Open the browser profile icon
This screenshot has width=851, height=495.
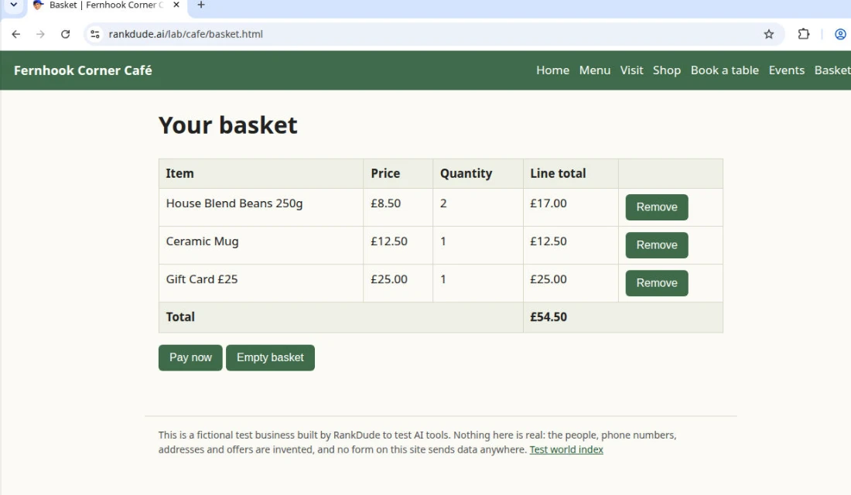click(840, 34)
